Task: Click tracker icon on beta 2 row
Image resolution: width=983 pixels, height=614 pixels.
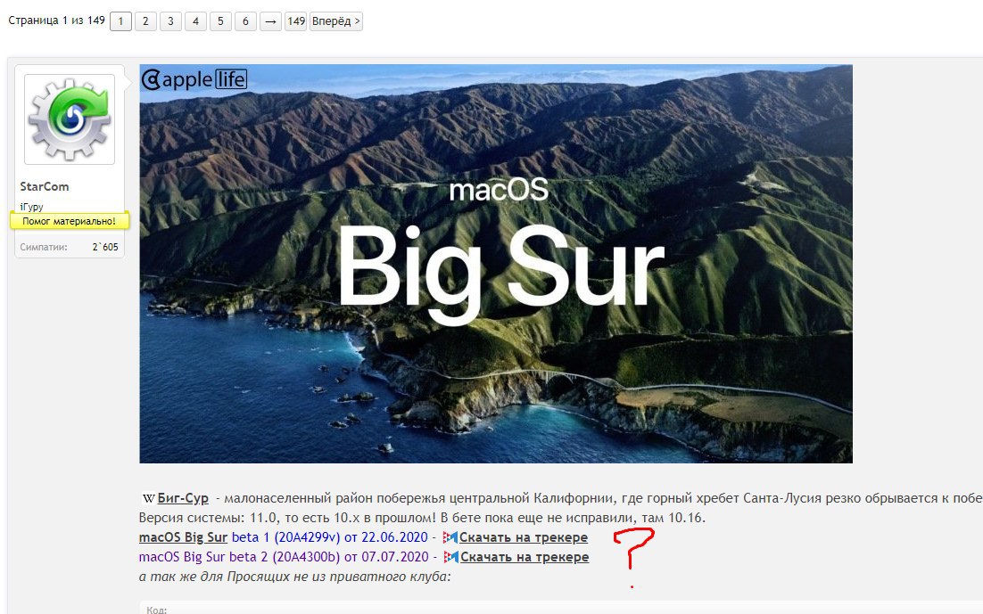Action: [451, 557]
